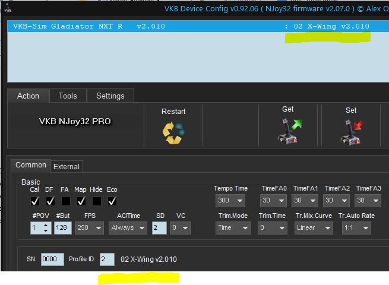
Task: Select the External tab
Action: coord(67,167)
